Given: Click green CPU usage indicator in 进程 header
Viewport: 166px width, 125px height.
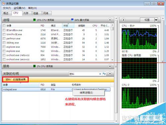Looking at the screenshot, I should point(35,20).
